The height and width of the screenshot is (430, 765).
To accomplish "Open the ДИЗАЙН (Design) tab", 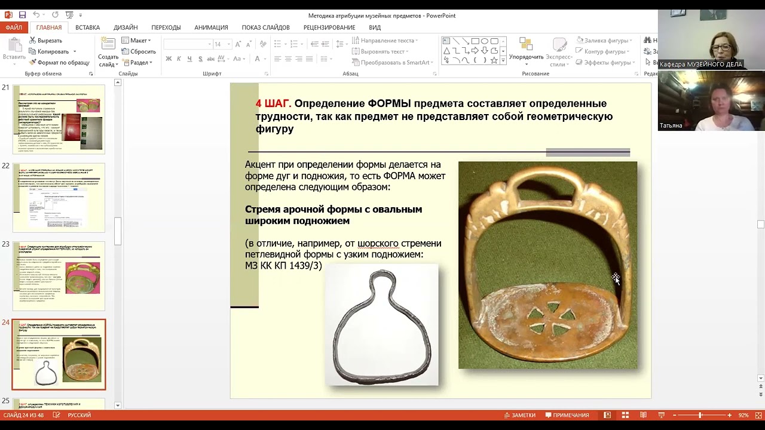I will click(126, 27).
